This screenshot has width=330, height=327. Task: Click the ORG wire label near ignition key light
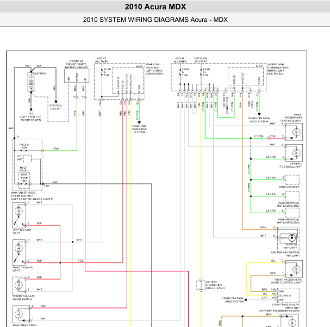(263, 227)
